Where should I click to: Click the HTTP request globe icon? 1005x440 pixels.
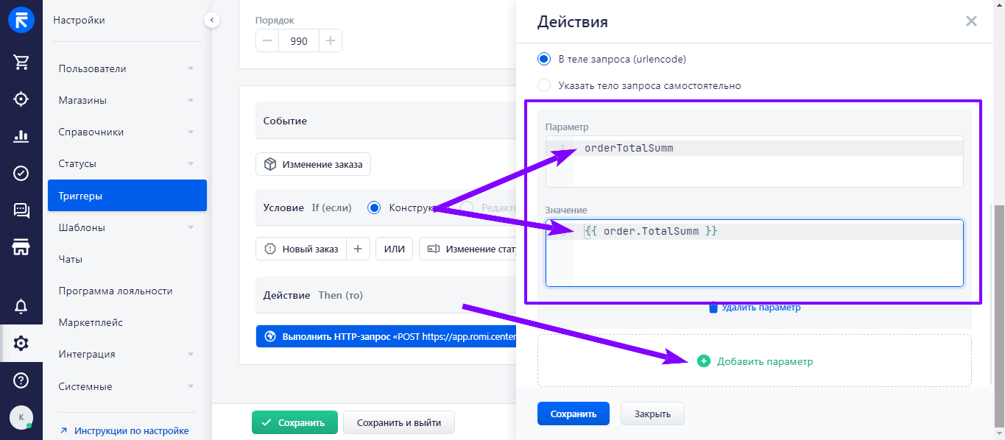(x=270, y=336)
